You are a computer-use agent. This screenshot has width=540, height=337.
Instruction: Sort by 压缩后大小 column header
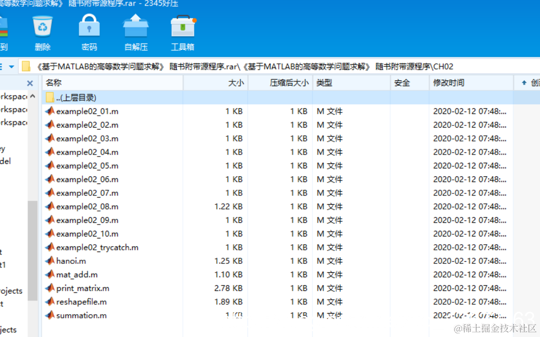pos(280,83)
